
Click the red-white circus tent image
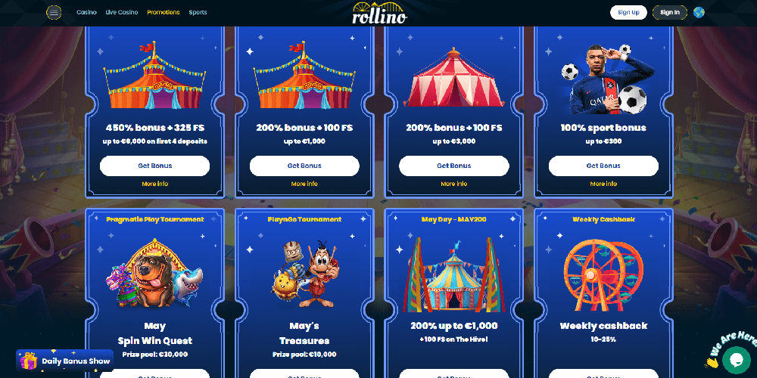[x=453, y=78]
